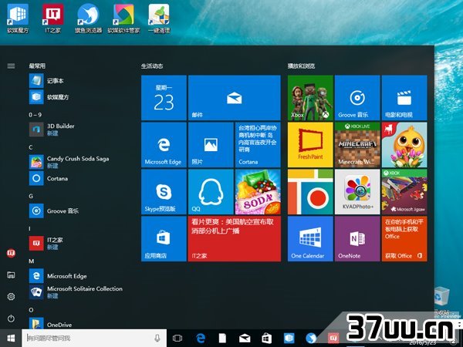Launch Microsoft Edge from the app list
This screenshot has height=347, width=463.
coord(58,276)
